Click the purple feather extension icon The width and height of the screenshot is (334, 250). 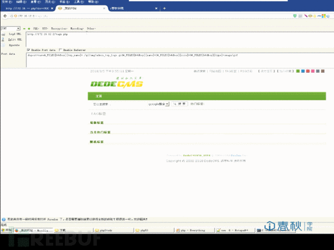(305, 16)
